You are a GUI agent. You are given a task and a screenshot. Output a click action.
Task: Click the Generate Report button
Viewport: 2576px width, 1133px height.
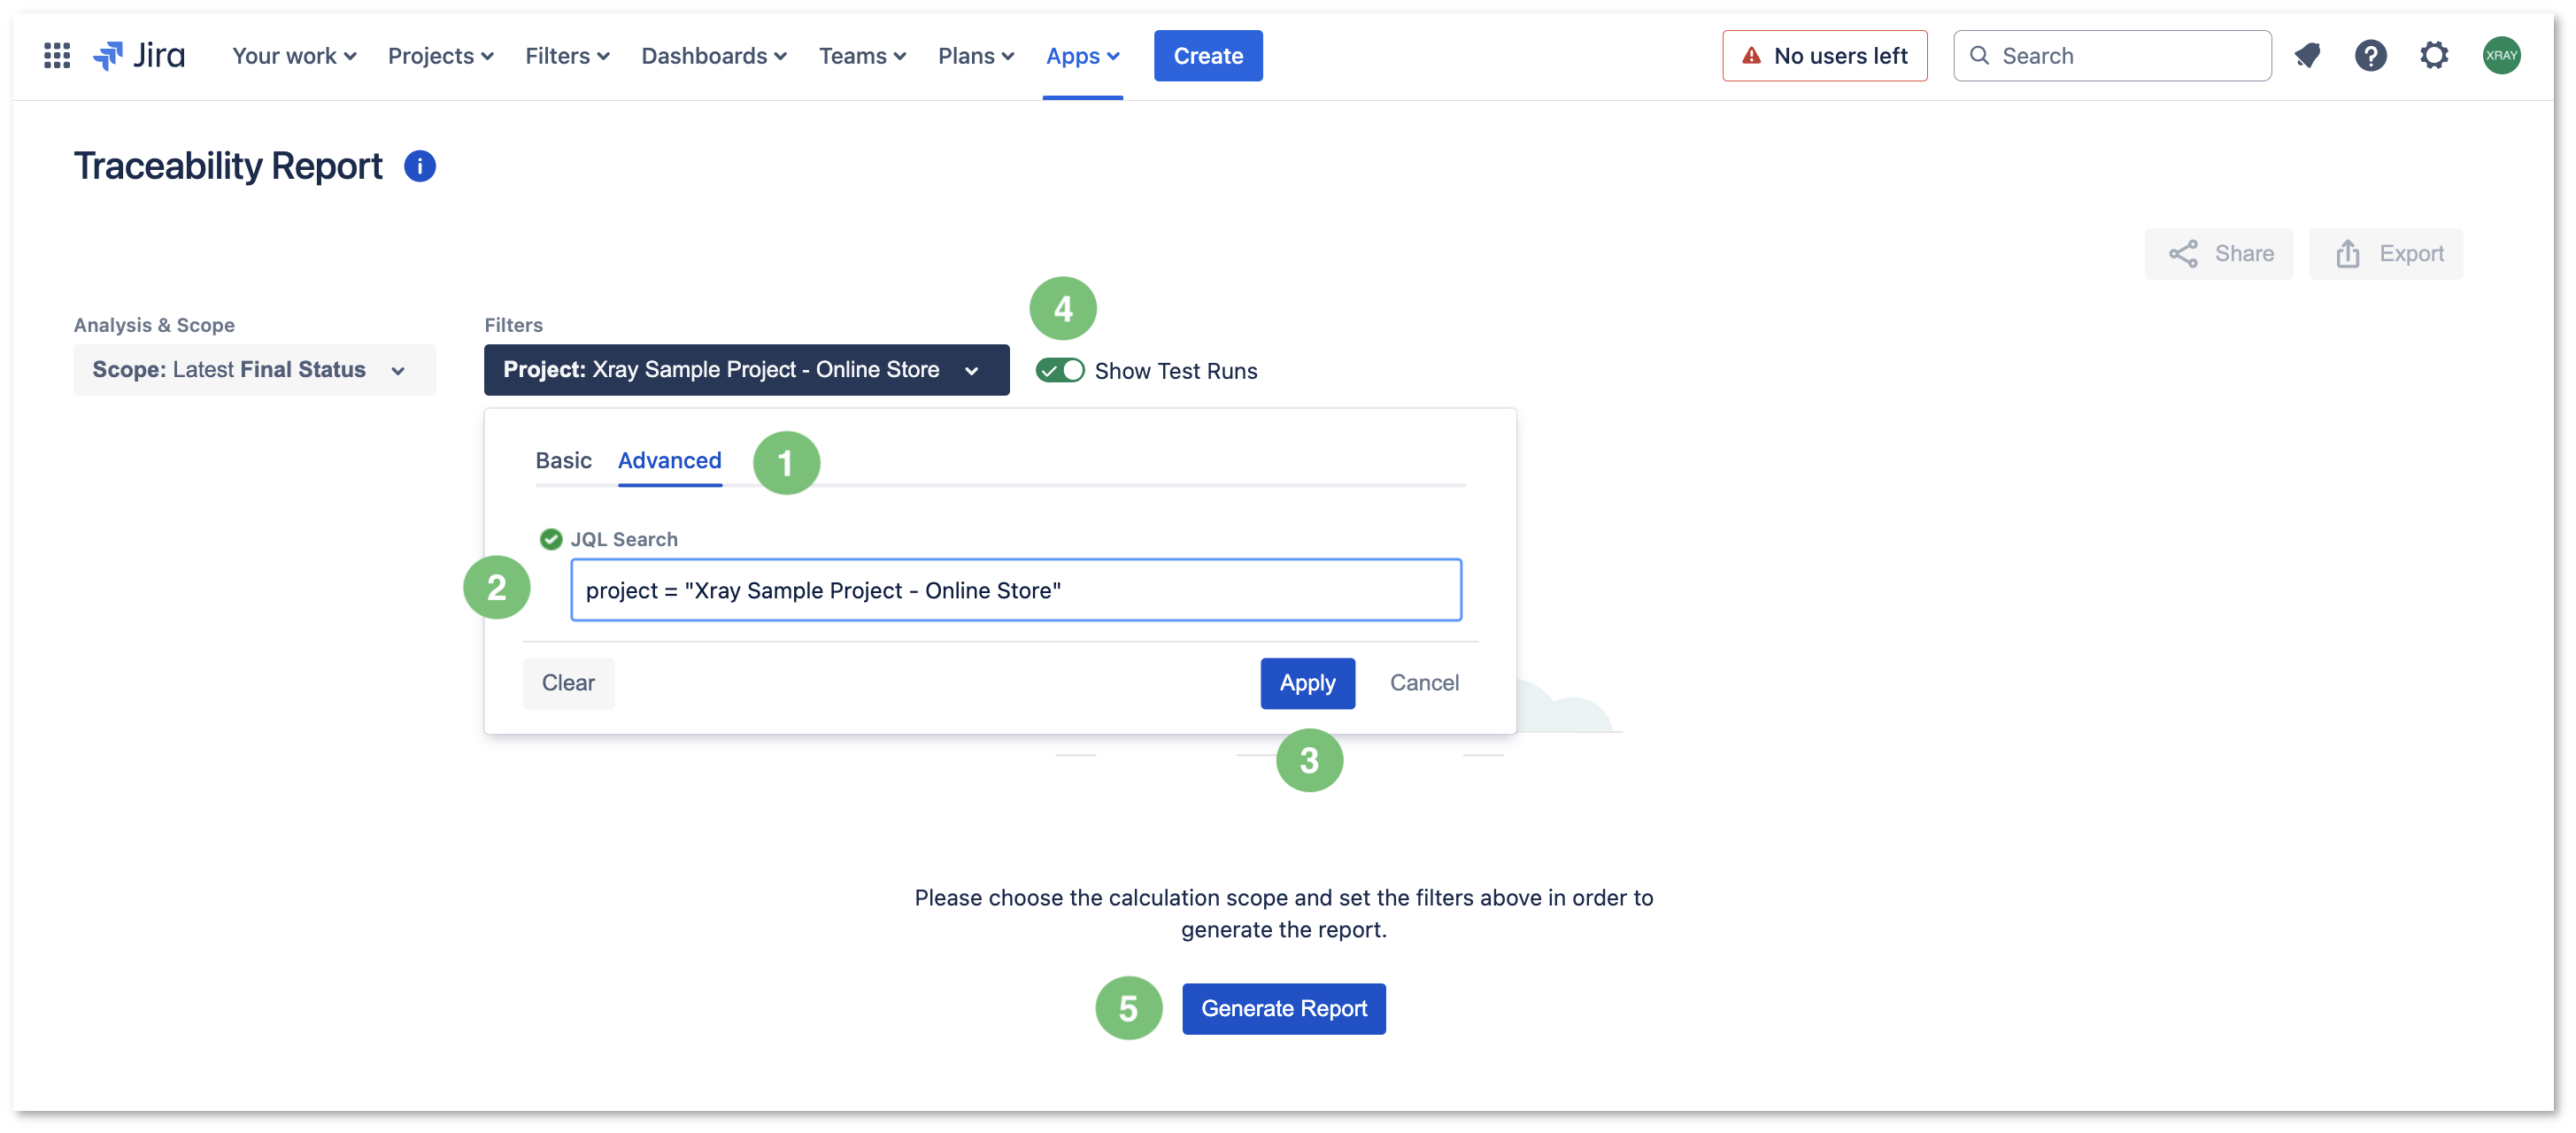[1283, 1008]
